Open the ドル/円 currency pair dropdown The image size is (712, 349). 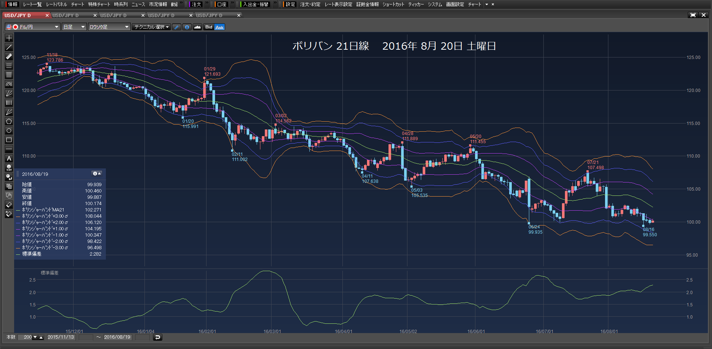[32, 27]
